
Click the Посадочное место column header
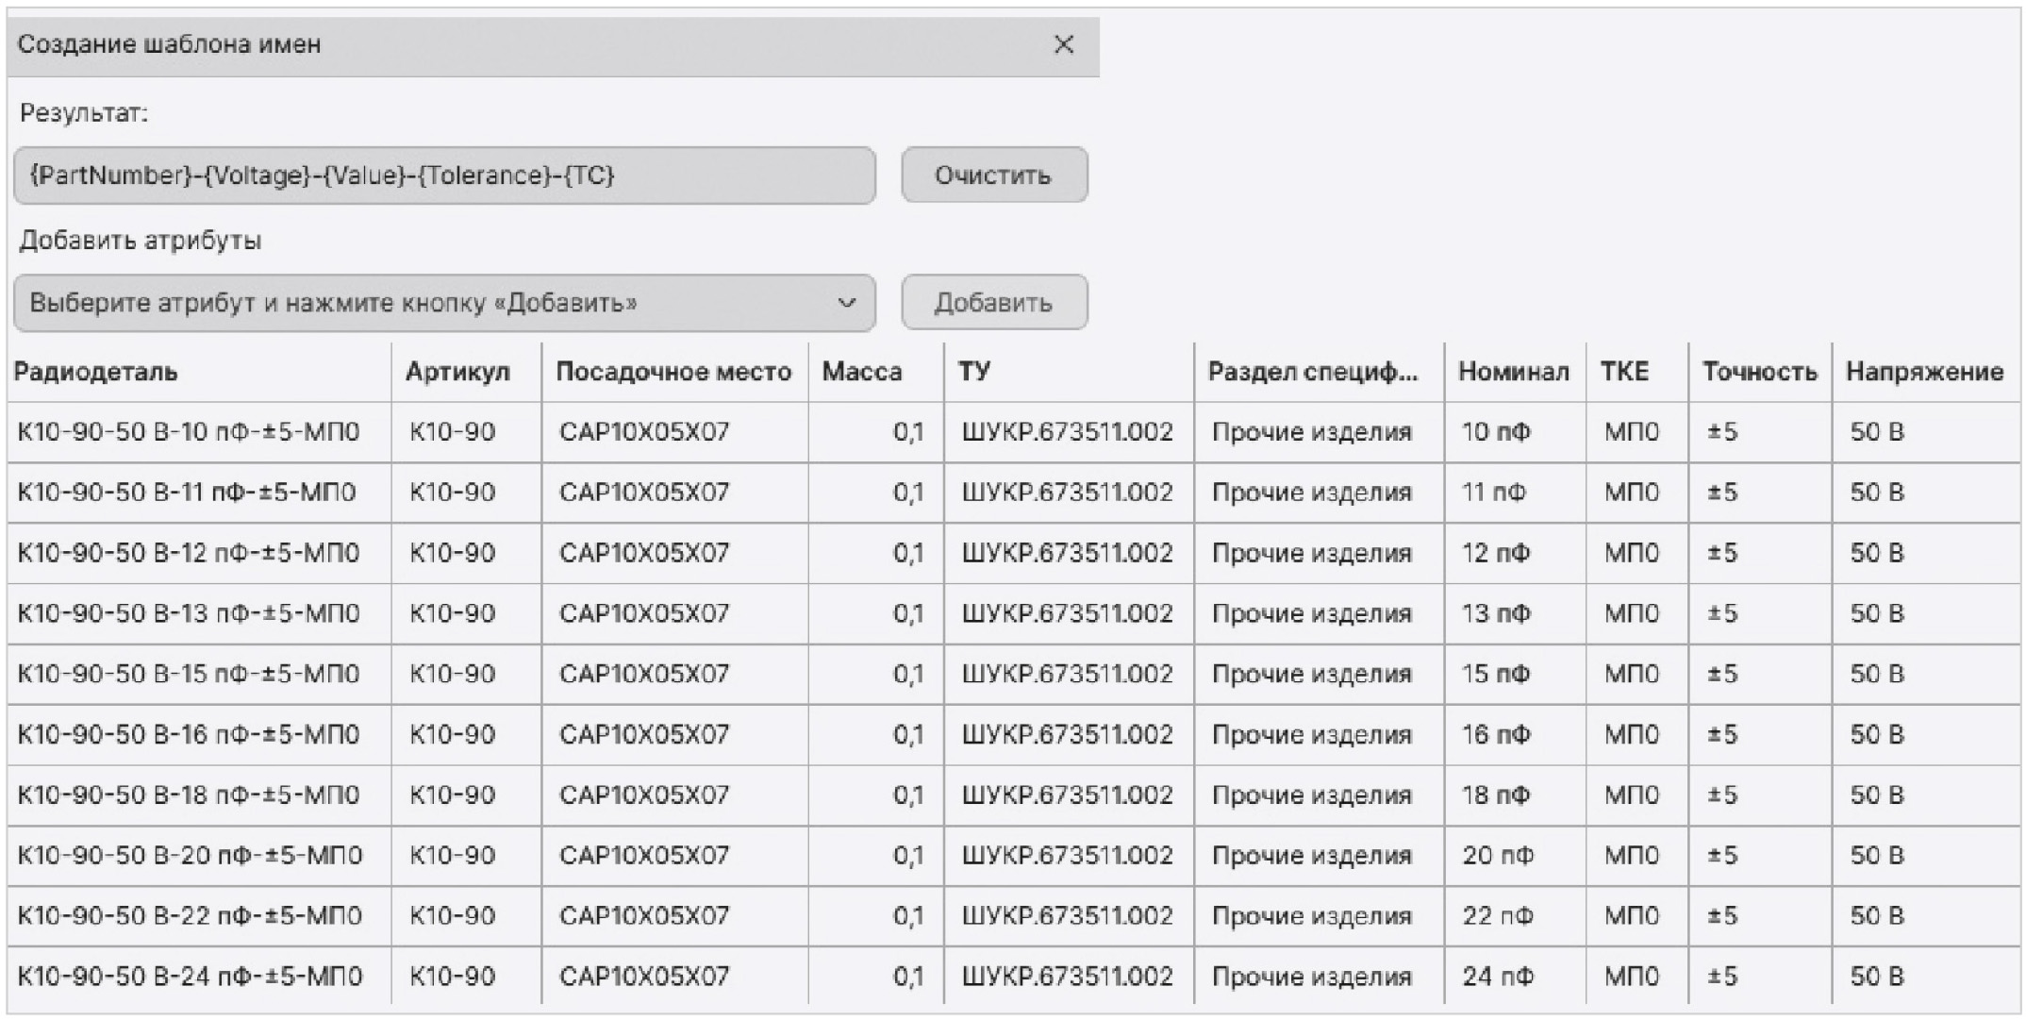(673, 372)
